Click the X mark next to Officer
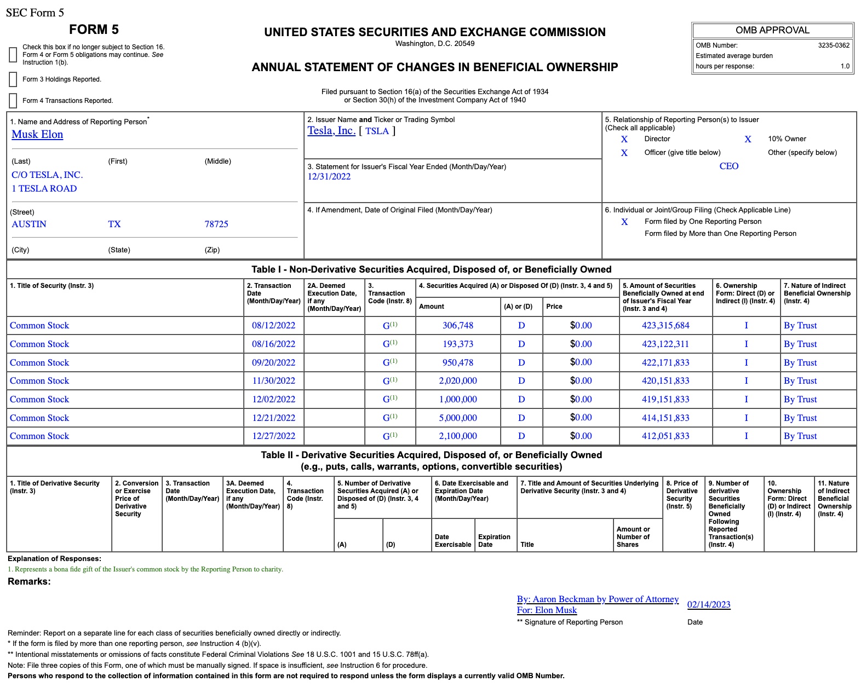 [x=624, y=153]
